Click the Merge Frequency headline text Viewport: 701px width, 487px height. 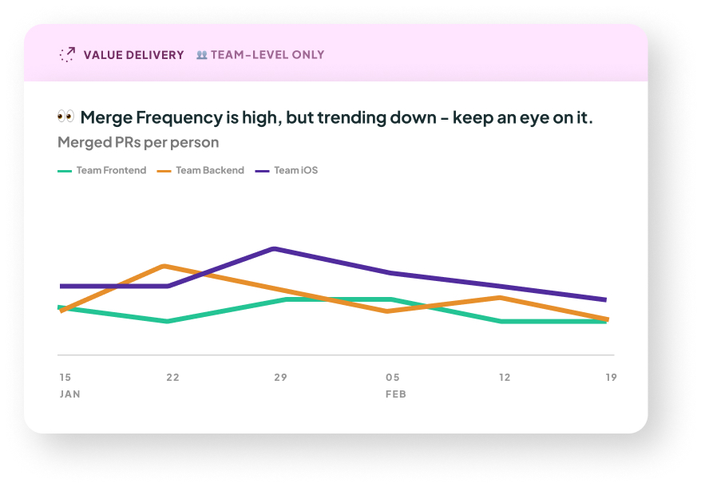pyautogui.click(x=336, y=117)
